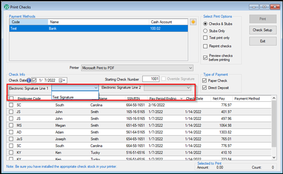Enable Test print only checkbox

pos(205,38)
